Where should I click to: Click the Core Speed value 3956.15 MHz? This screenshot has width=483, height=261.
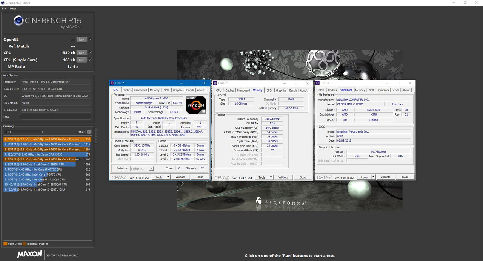tap(142, 145)
